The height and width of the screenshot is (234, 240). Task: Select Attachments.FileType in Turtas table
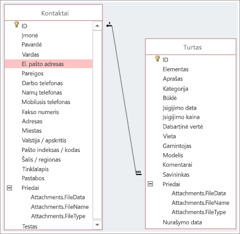pyautogui.click(x=199, y=212)
